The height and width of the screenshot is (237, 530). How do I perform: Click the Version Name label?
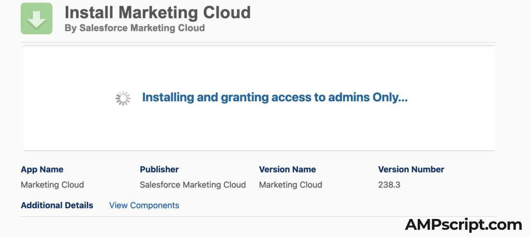pyautogui.click(x=287, y=169)
